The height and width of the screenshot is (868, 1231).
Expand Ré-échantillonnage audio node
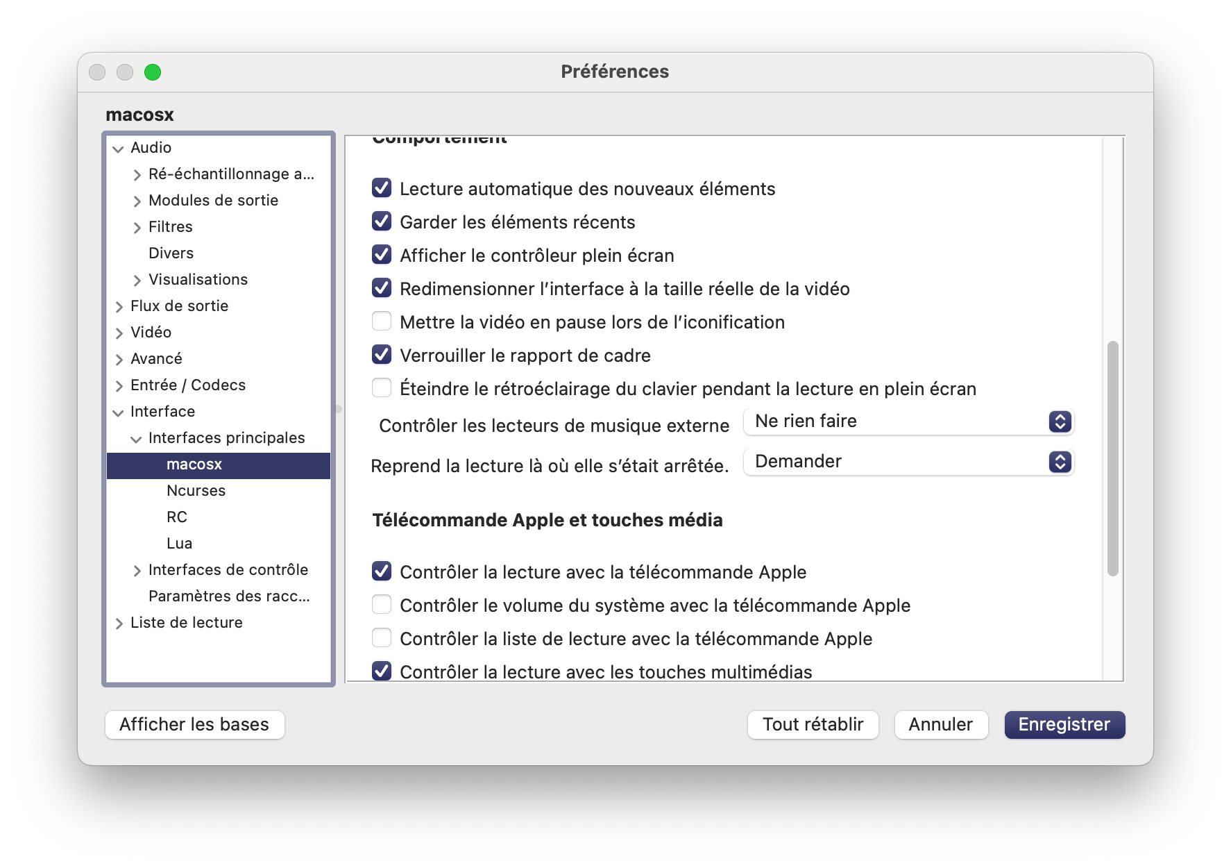point(137,175)
